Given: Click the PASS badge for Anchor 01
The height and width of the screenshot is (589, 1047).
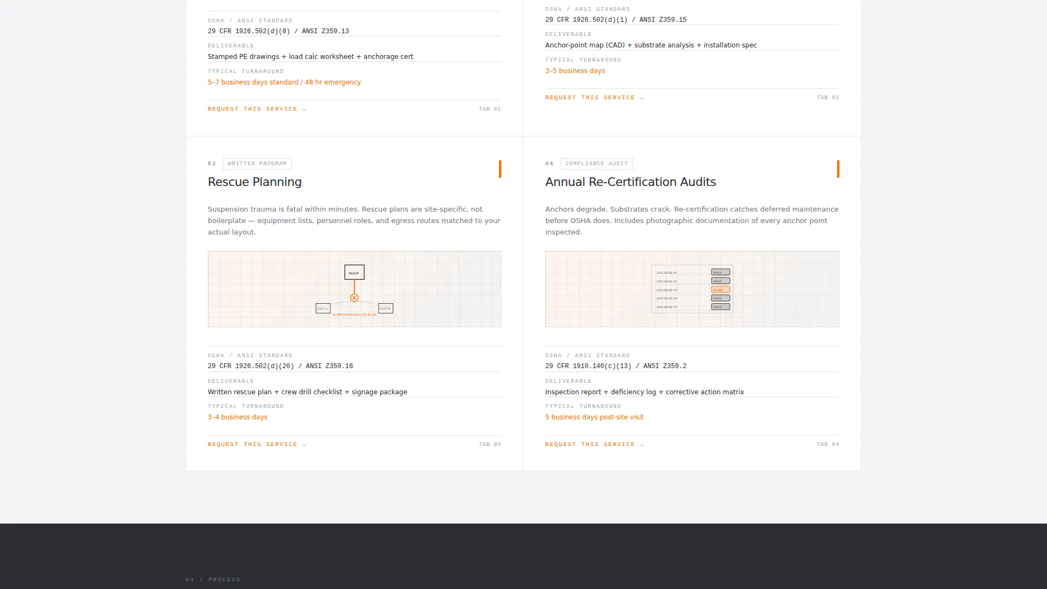Looking at the screenshot, I should (x=720, y=272).
